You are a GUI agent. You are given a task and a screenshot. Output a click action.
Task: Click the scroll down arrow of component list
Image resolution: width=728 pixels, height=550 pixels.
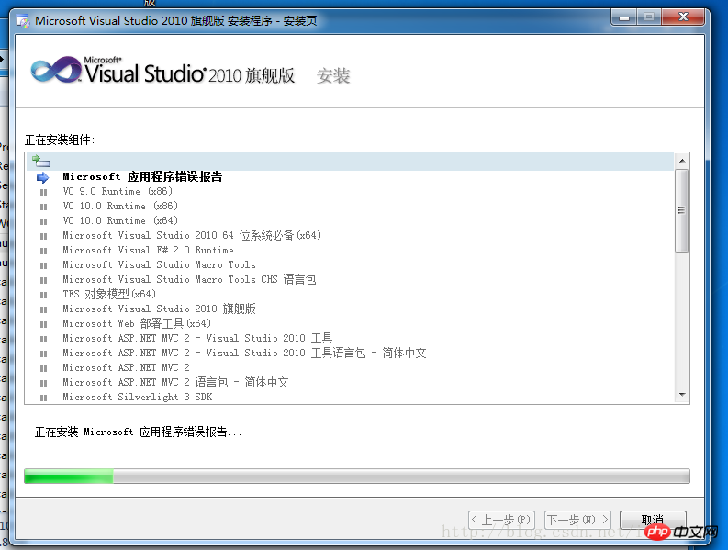pos(681,395)
